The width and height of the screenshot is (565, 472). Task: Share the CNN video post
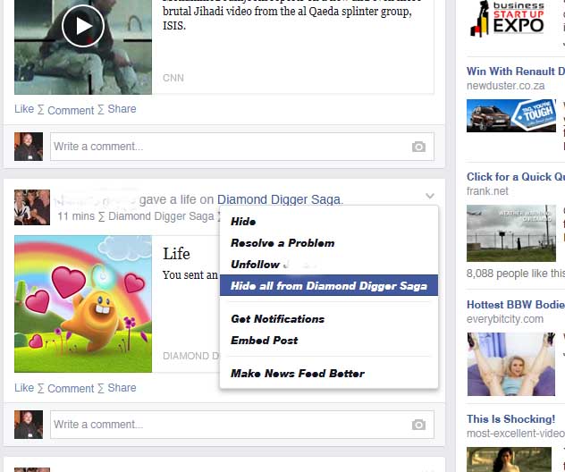122,109
